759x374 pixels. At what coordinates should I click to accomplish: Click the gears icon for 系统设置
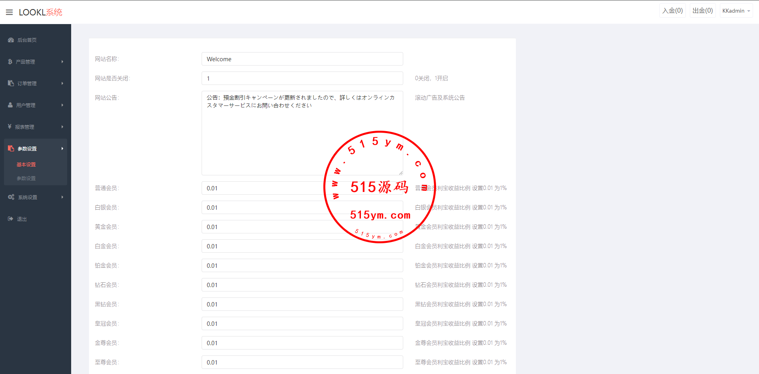(x=11, y=197)
